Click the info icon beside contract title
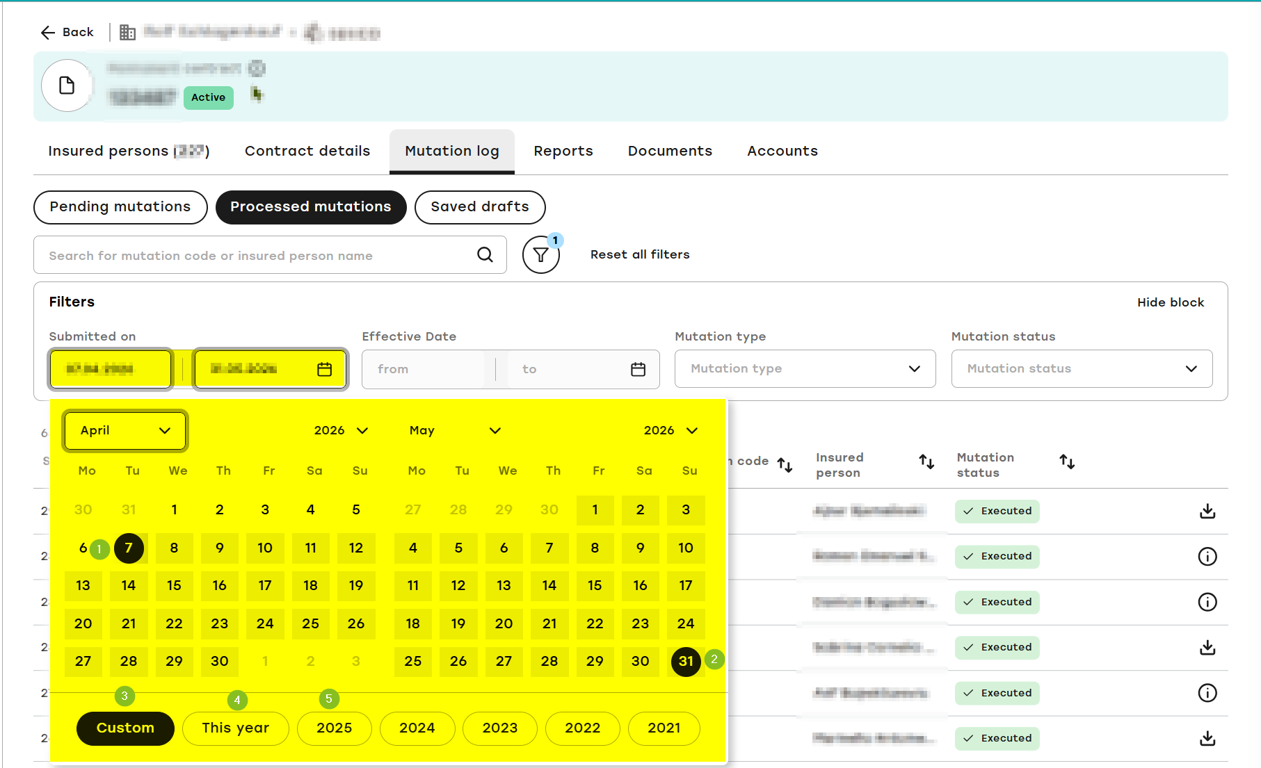 point(257,68)
